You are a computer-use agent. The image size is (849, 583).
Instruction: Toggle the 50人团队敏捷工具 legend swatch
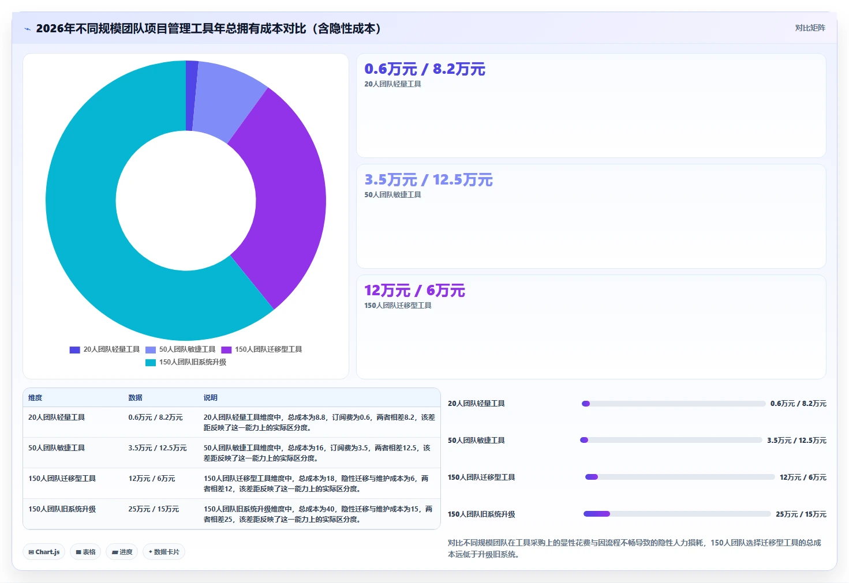(x=151, y=349)
